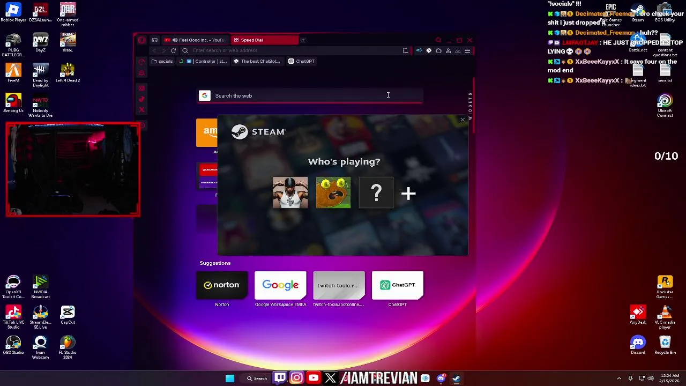Open The best ChatBot bookmark
The image size is (686, 386).
click(257, 61)
